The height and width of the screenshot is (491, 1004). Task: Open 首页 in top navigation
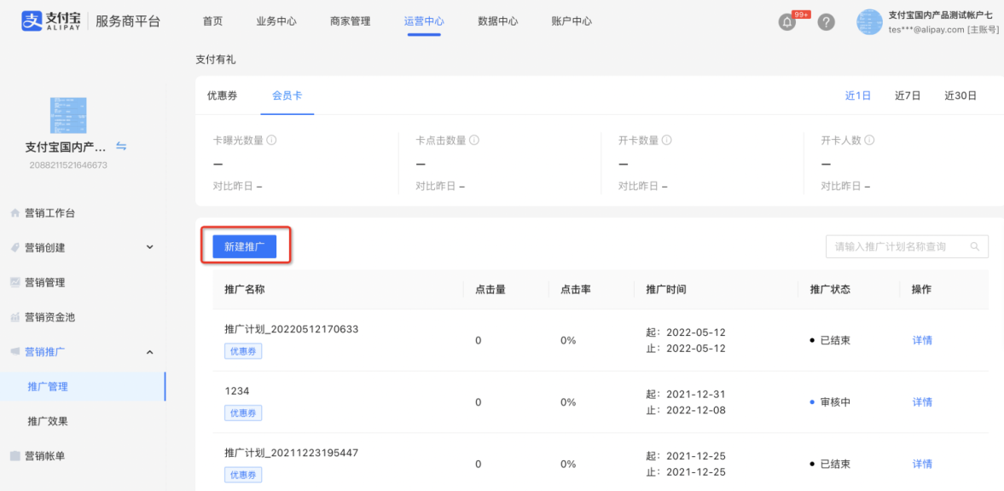point(212,21)
